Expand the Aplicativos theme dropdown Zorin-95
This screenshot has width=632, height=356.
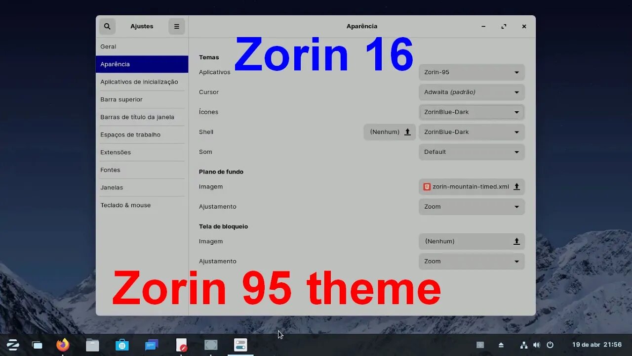pyautogui.click(x=472, y=72)
